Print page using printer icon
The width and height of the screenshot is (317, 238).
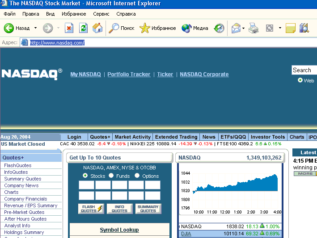254,28
